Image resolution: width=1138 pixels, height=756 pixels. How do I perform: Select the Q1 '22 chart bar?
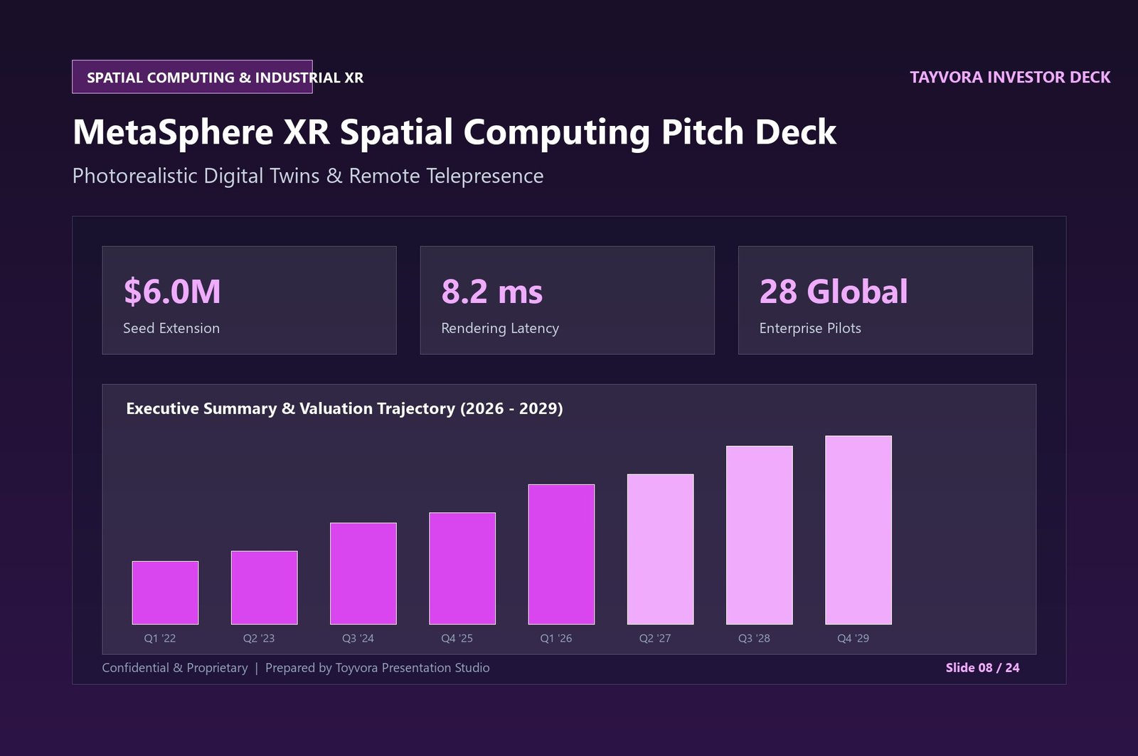[x=165, y=593]
